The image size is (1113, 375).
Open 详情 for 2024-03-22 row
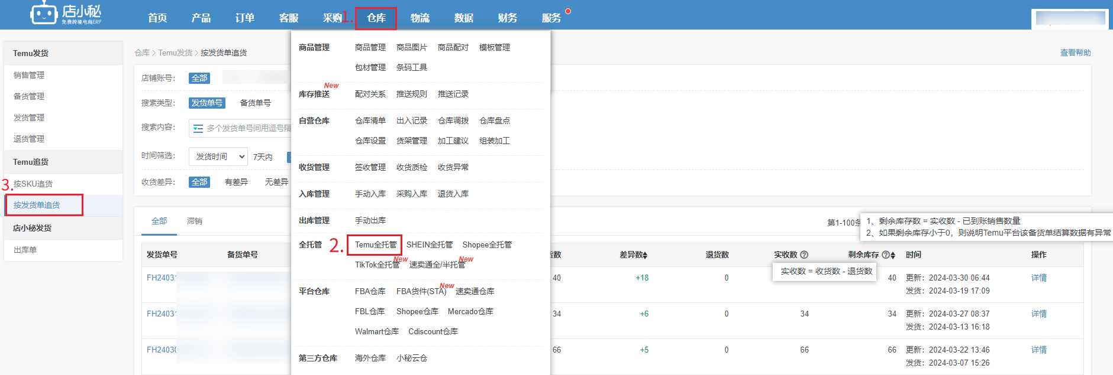coord(1039,350)
